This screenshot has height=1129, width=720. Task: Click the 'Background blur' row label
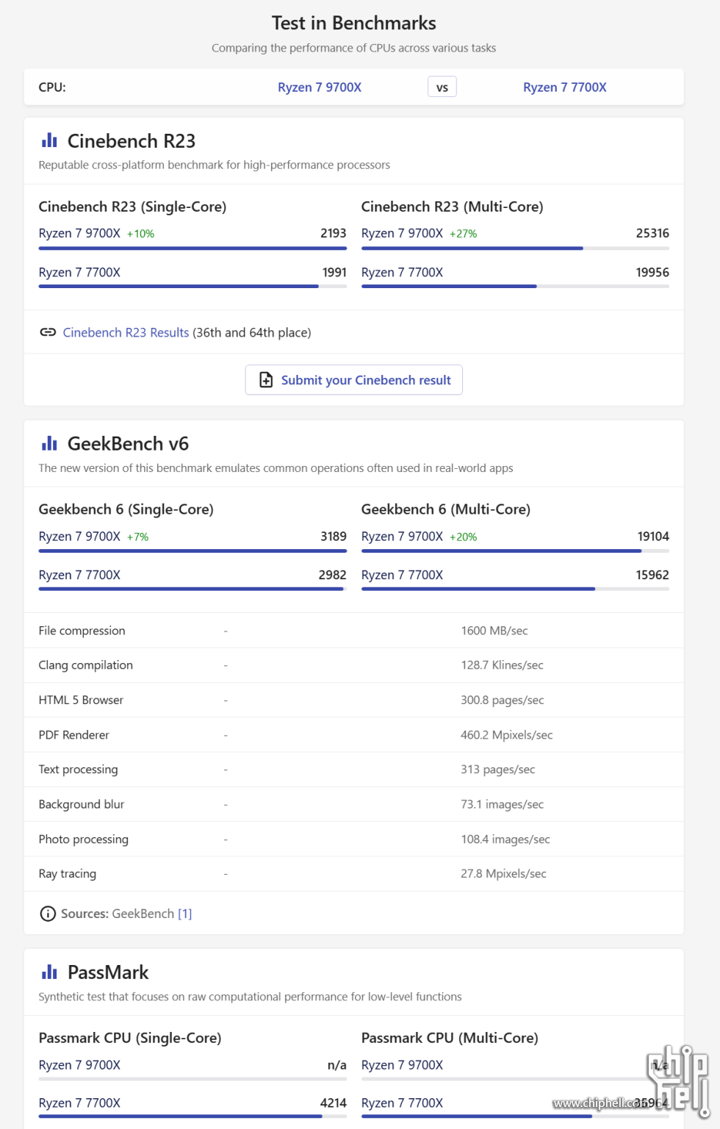click(x=82, y=804)
